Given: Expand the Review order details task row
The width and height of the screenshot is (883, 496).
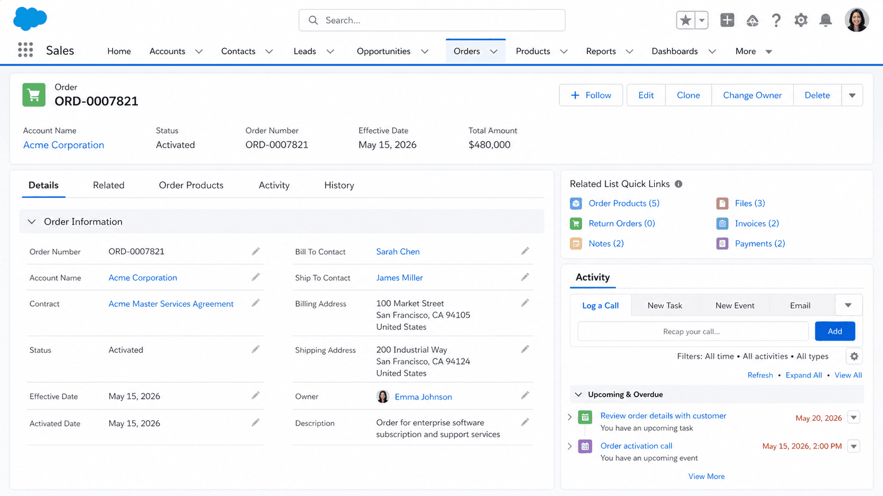Looking at the screenshot, I should (x=570, y=417).
